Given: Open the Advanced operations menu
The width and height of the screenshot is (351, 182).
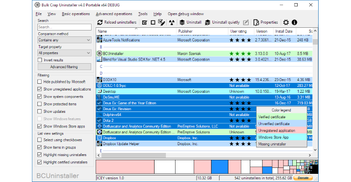Looking at the screenshot, I should [x=114, y=14].
